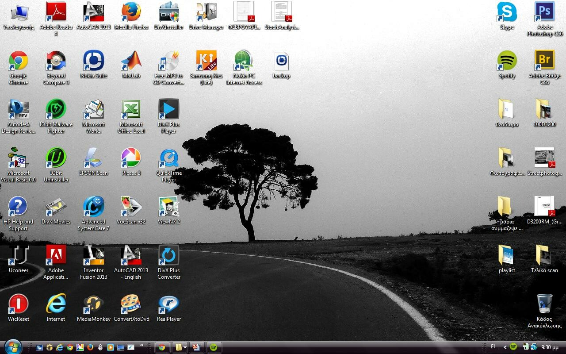Select the ViewNX 2 desktop icon
Image resolution: width=566 pixels, height=354 pixels.
(169, 207)
